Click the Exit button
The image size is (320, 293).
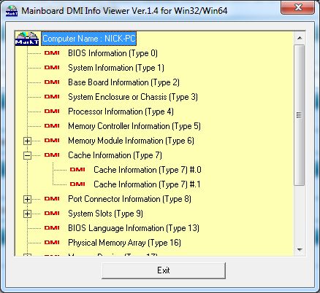coord(164,270)
